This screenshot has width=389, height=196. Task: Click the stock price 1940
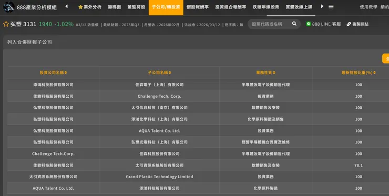(x=46, y=24)
